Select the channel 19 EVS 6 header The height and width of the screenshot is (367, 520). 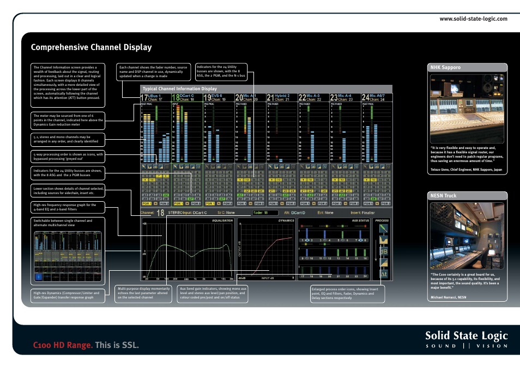click(x=219, y=97)
